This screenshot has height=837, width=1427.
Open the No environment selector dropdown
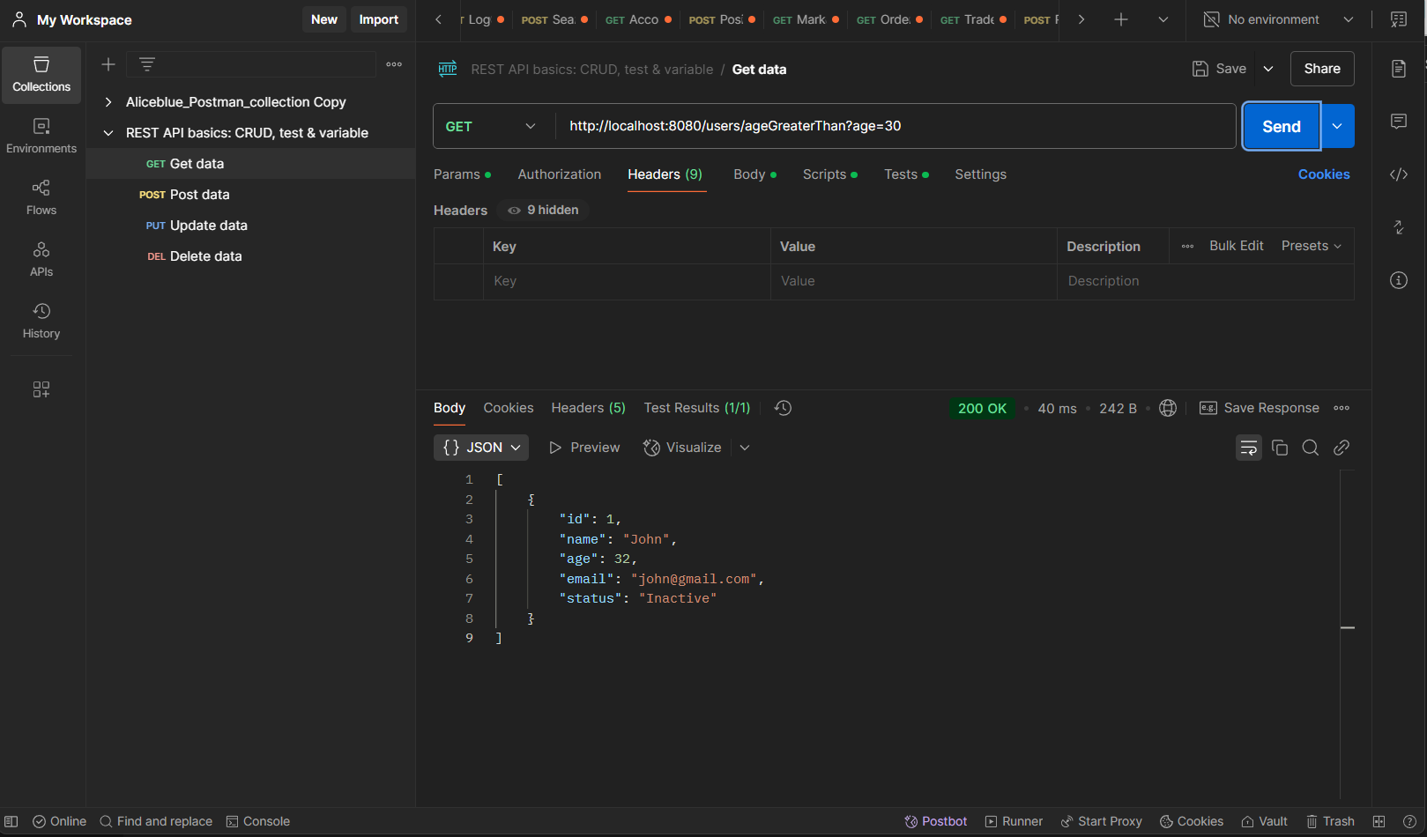click(1280, 19)
